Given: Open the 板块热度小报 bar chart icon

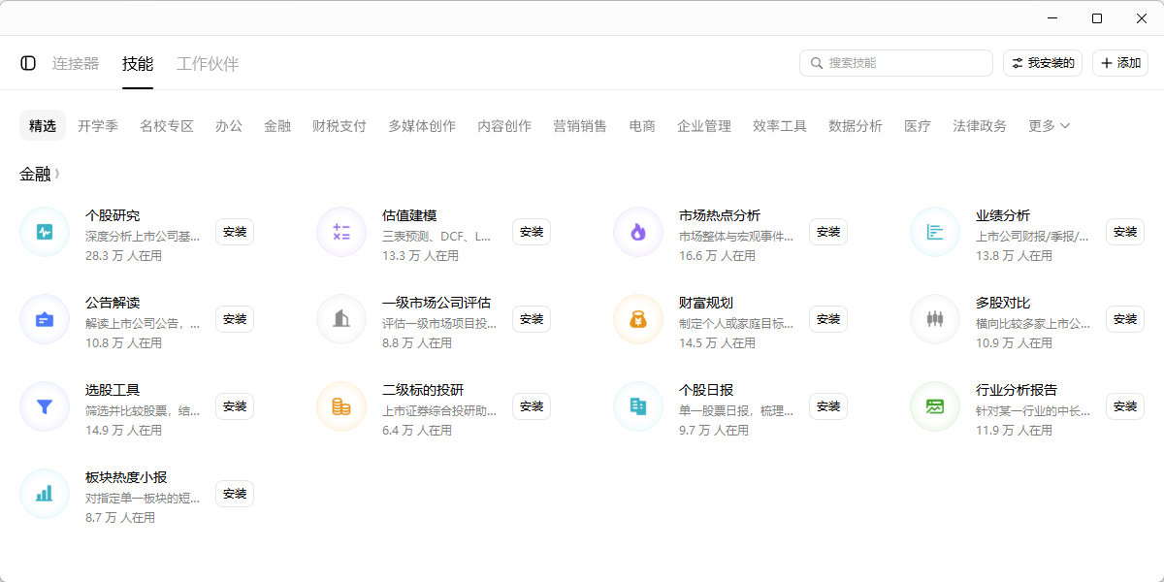Looking at the screenshot, I should 45,494.
